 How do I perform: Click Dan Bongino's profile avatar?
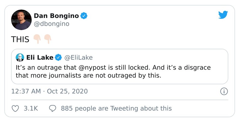coord(21,20)
